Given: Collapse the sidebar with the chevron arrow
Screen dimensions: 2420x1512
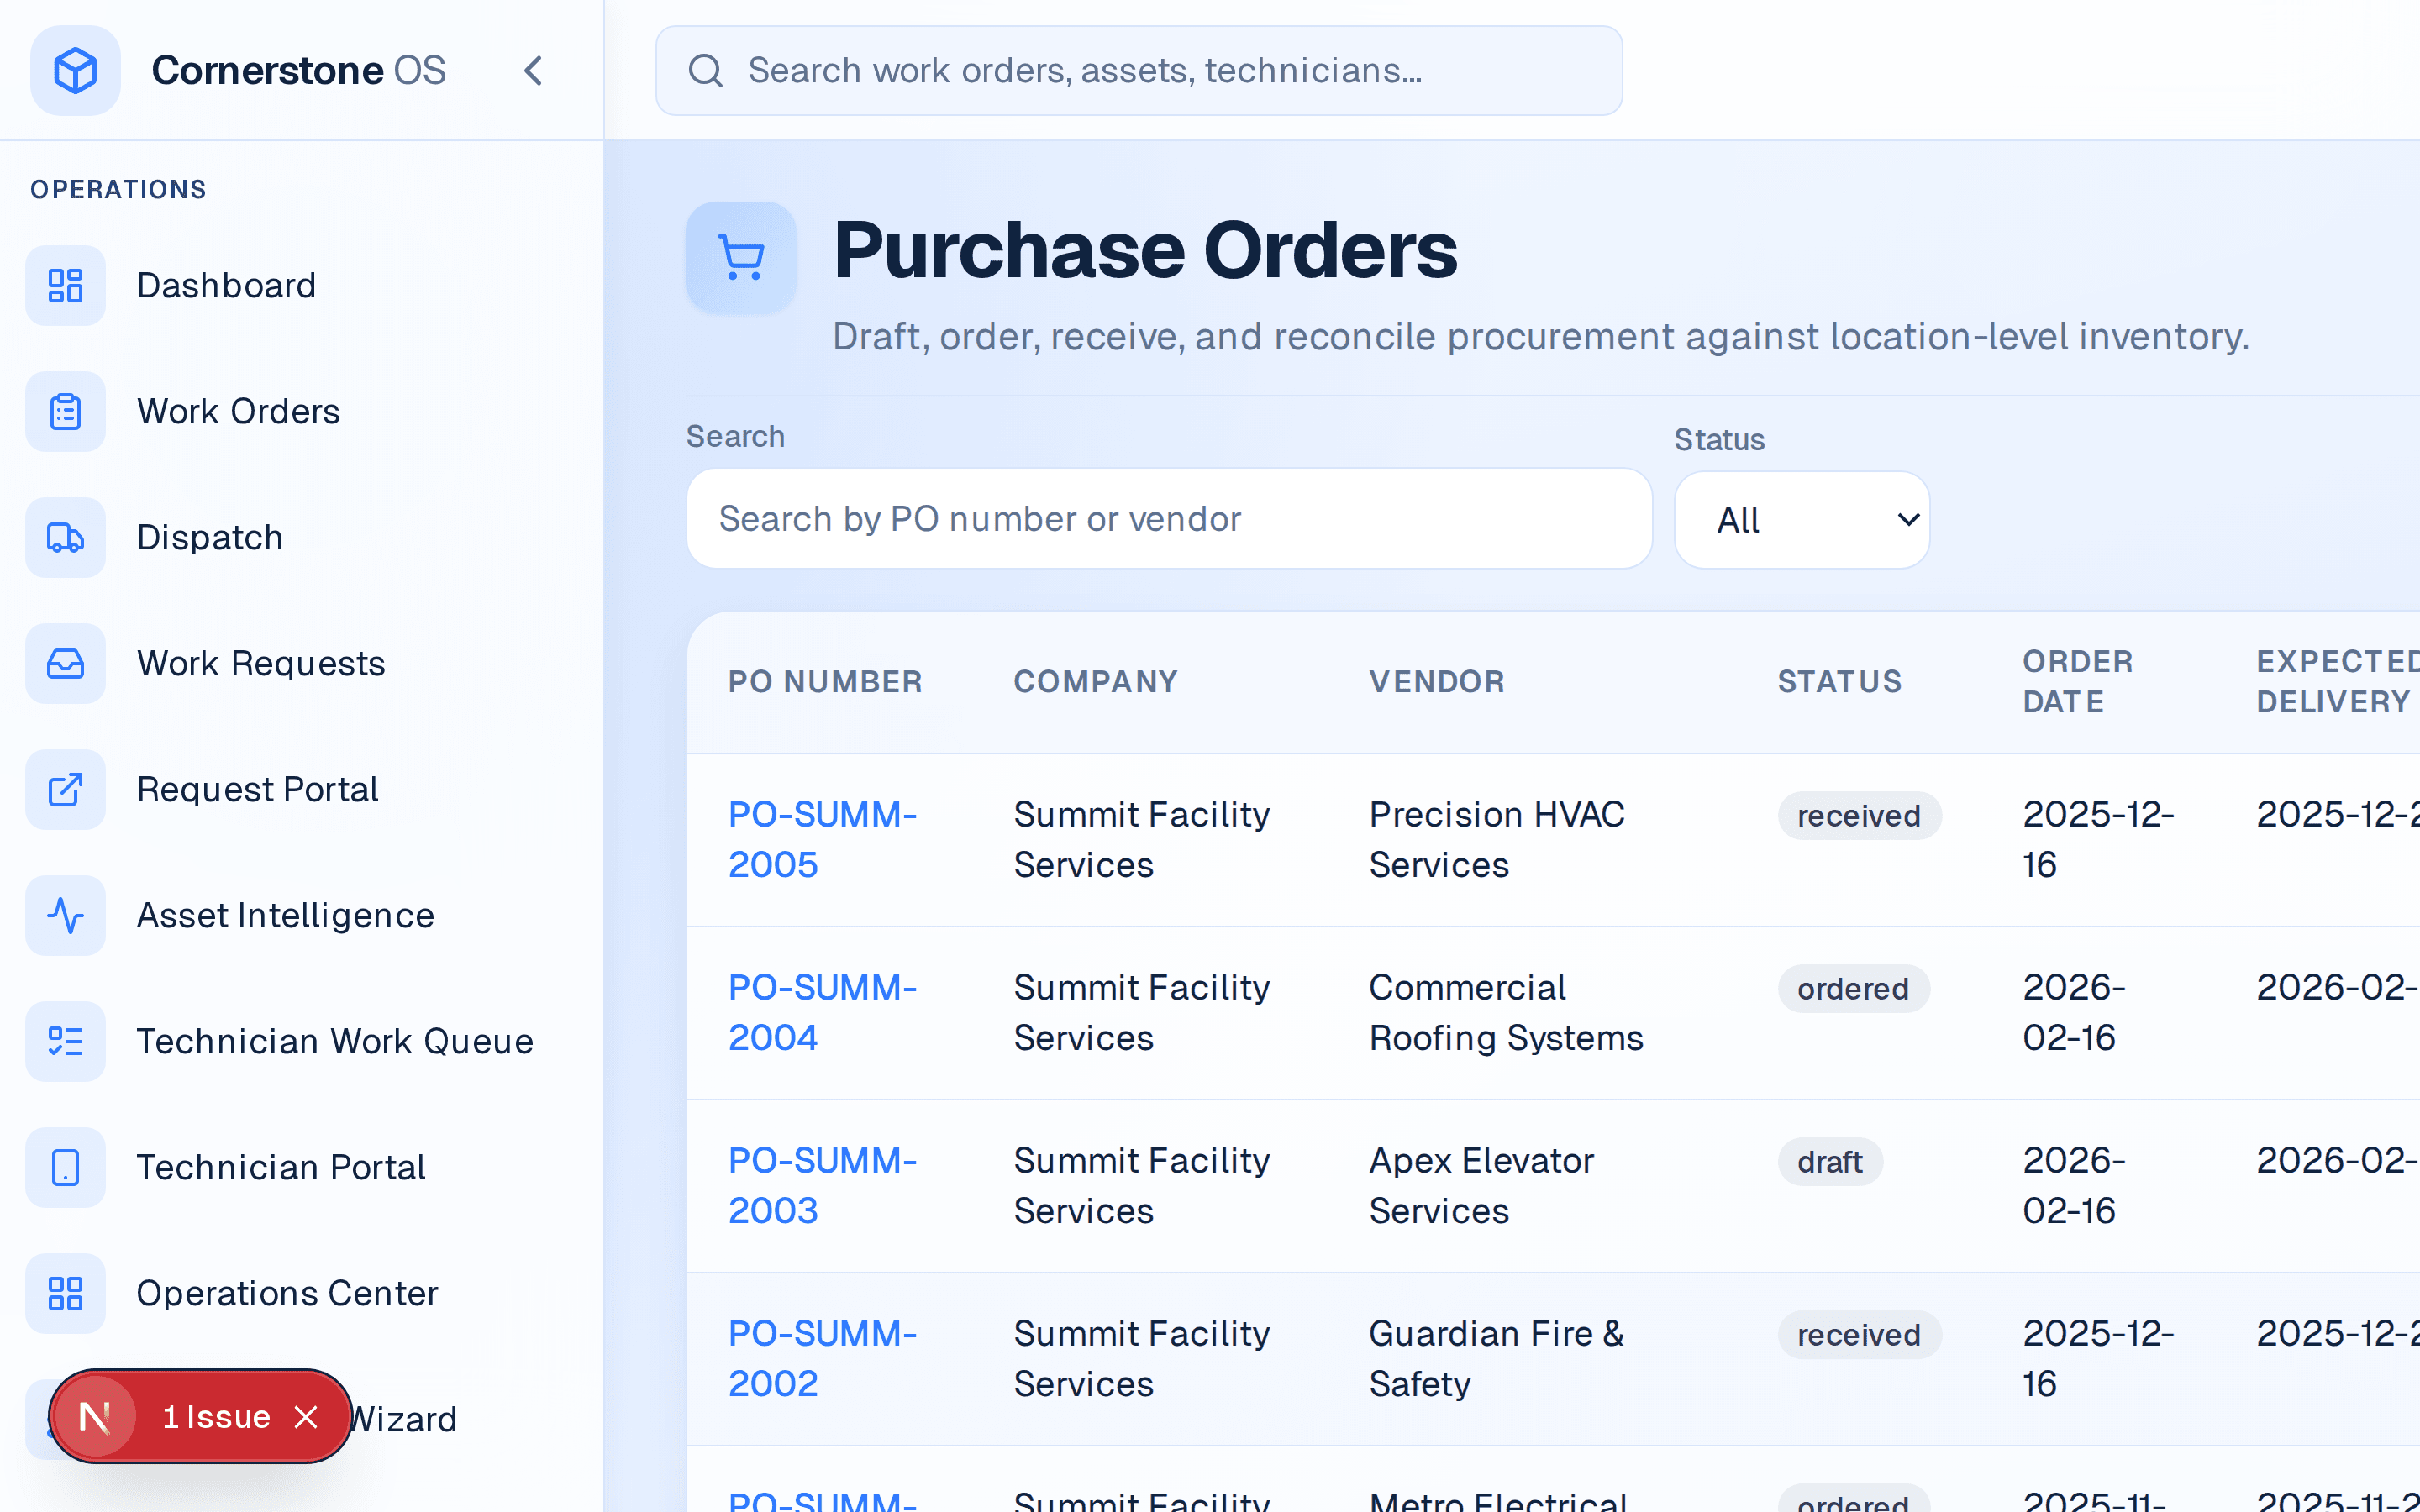Looking at the screenshot, I should pos(534,70).
